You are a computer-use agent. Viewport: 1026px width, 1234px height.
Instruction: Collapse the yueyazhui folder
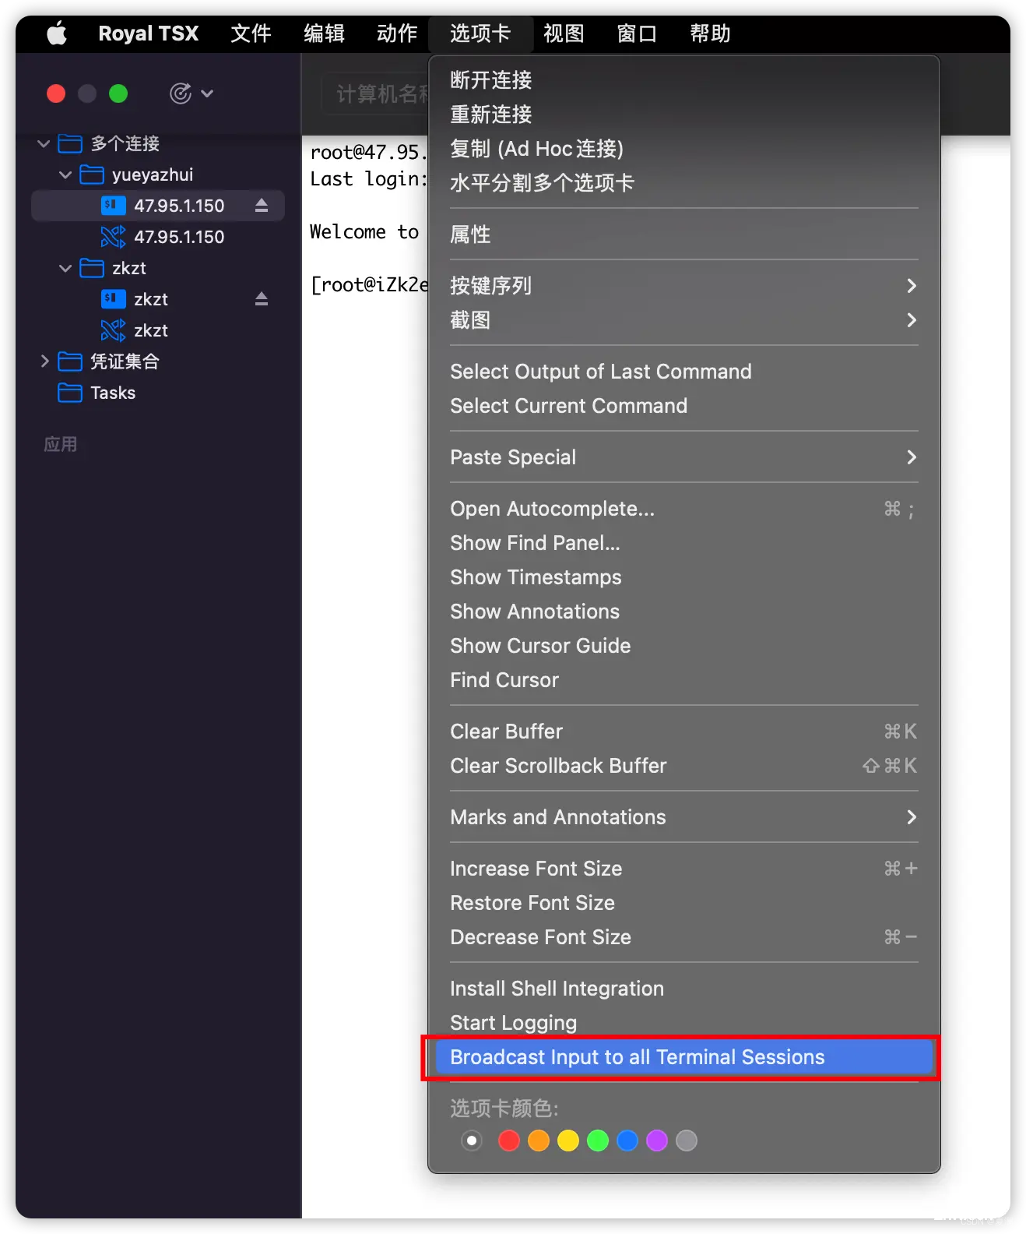tap(65, 175)
